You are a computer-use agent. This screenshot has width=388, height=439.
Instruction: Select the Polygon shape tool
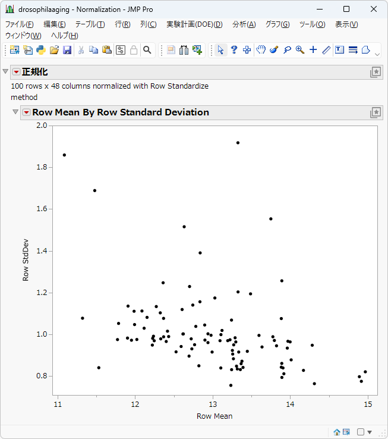(x=366, y=50)
